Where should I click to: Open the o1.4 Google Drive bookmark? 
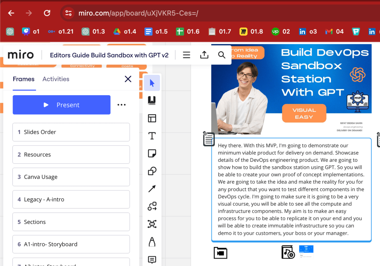coord(124,32)
